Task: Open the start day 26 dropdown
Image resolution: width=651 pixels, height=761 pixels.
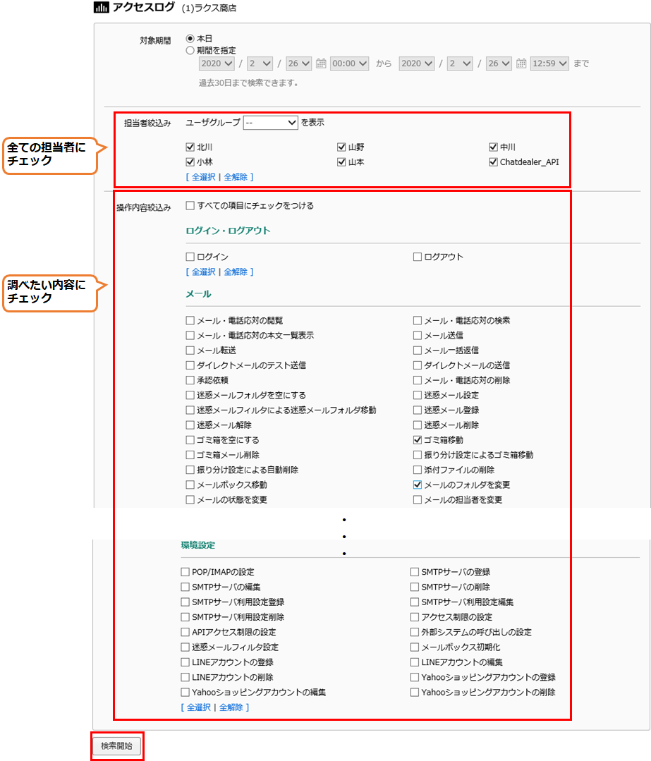Action: (x=298, y=63)
